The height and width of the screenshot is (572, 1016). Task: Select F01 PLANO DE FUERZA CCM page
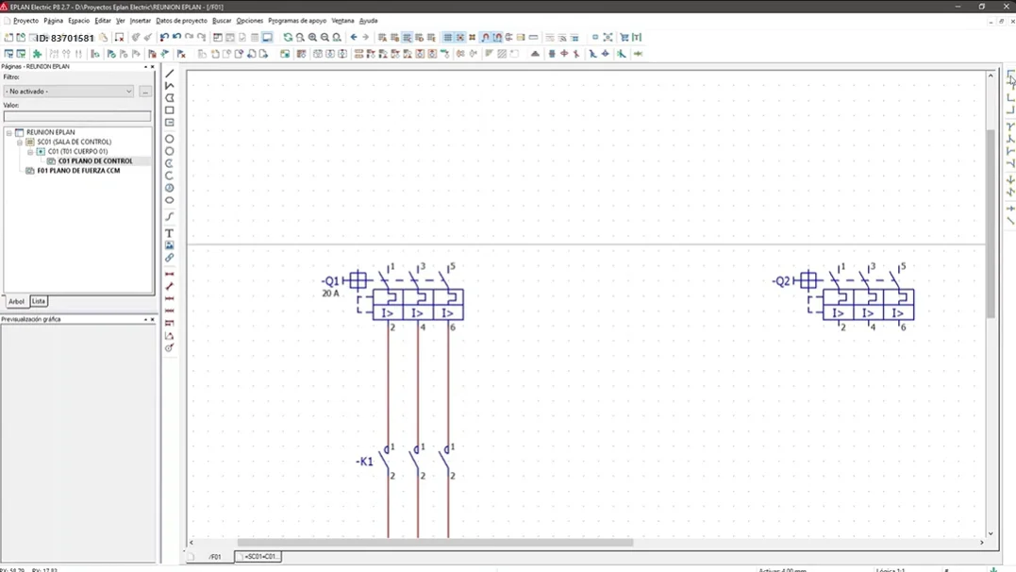pyautogui.click(x=78, y=171)
